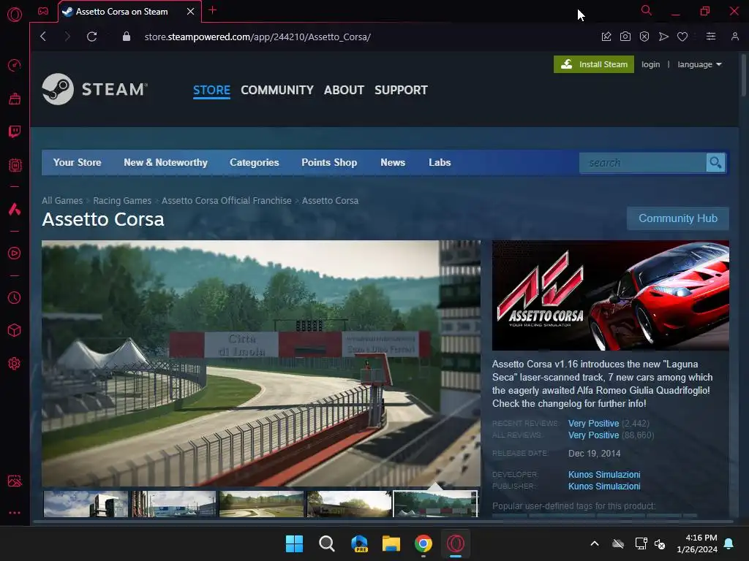The height and width of the screenshot is (561, 749).
Task: Open GX Cleaner icon in sidebar
Action: click(x=15, y=99)
